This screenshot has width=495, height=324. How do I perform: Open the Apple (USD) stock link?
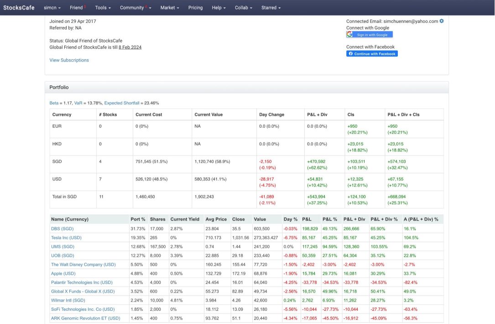pyautogui.click(x=63, y=273)
